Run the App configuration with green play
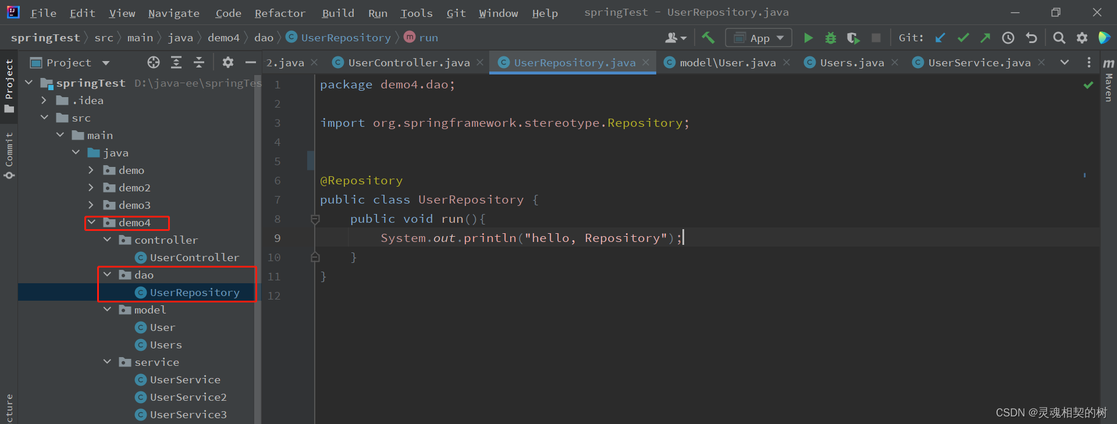Image resolution: width=1117 pixels, height=424 pixels. click(x=808, y=38)
